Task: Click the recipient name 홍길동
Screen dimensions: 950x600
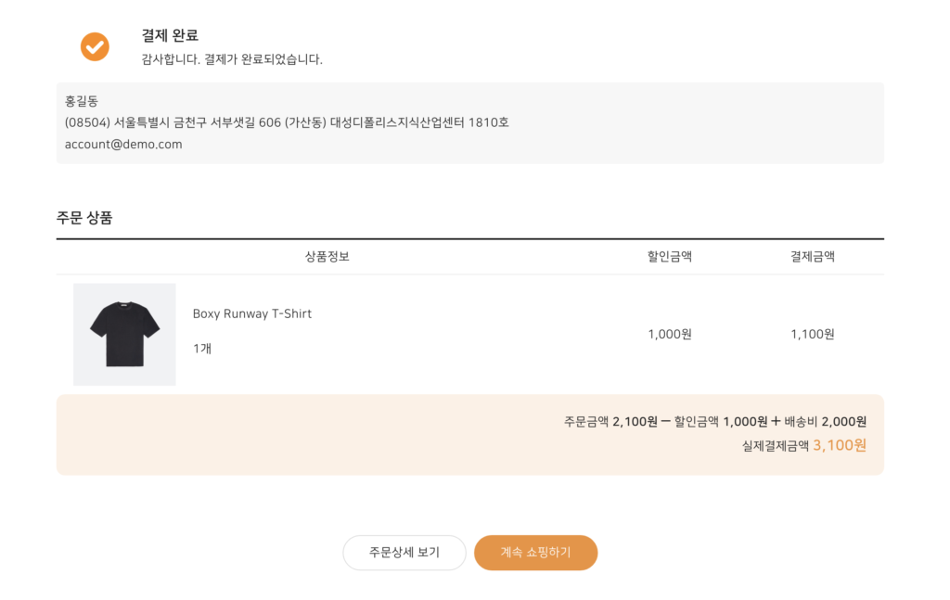Action: click(x=82, y=100)
